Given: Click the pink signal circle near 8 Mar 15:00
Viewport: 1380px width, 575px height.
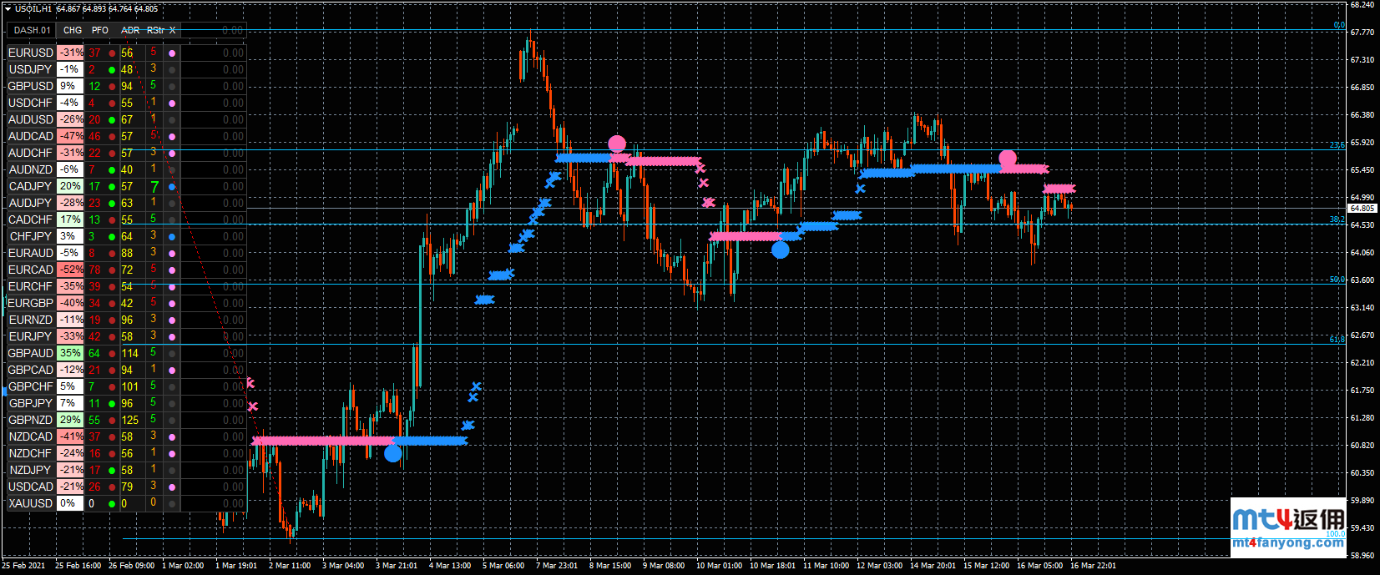Looking at the screenshot, I should point(617,144).
